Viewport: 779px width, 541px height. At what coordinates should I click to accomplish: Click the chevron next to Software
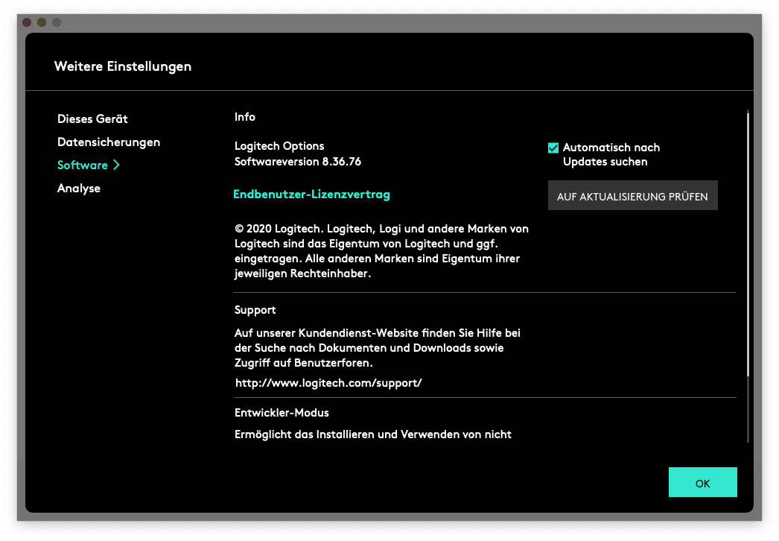(x=116, y=165)
